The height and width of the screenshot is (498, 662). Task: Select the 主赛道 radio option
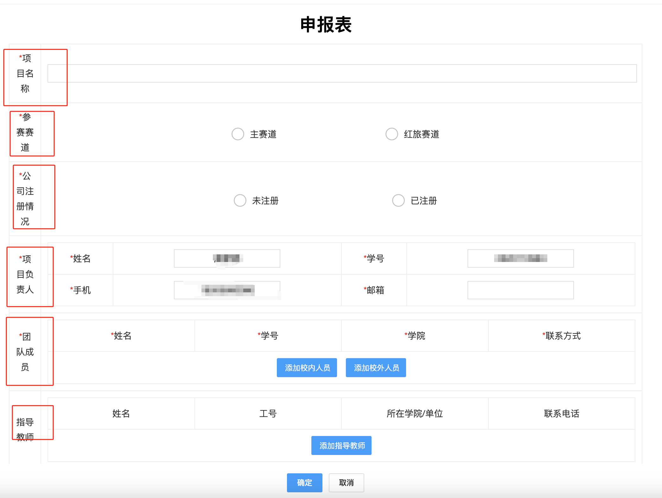(238, 134)
